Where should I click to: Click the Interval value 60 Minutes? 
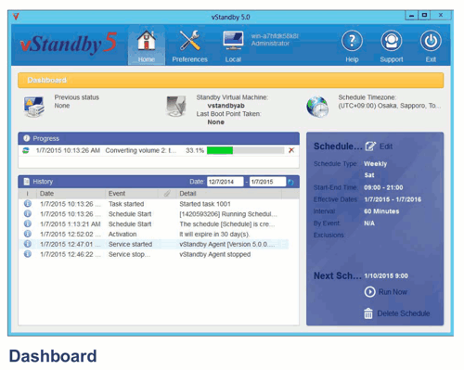tap(381, 211)
